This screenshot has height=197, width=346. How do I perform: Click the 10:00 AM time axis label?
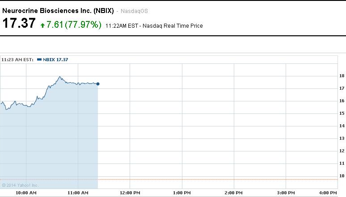(x=26, y=193)
